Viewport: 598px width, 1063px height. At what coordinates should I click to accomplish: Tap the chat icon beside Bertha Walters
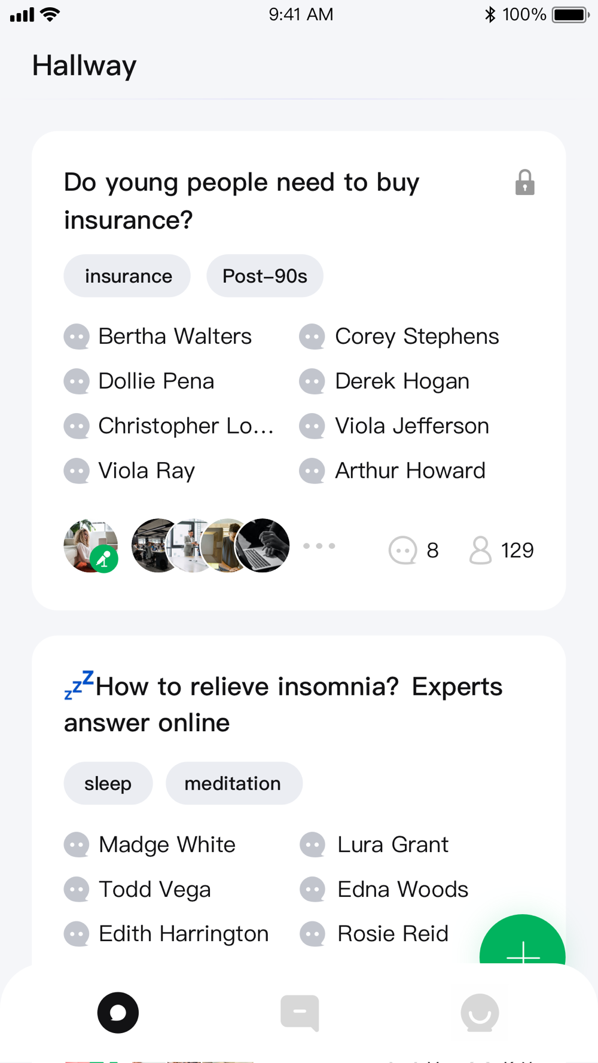(77, 337)
